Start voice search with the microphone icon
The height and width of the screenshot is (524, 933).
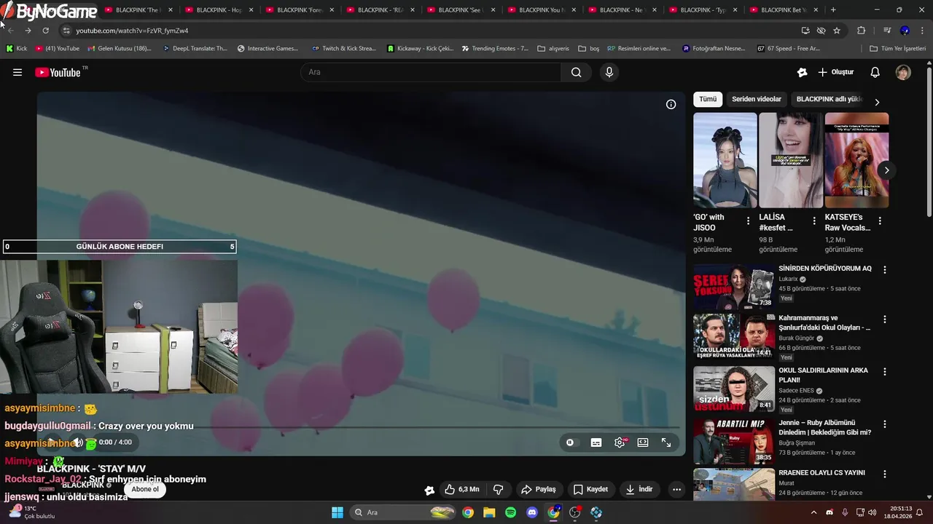pyautogui.click(x=609, y=72)
